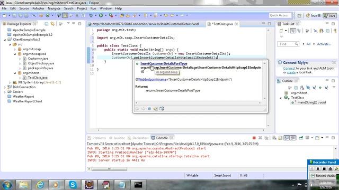The width and height of the screenshot is (339, 190).
Task: Select Customer.java in Package Explorer
Action: click(x=38, y=59)
